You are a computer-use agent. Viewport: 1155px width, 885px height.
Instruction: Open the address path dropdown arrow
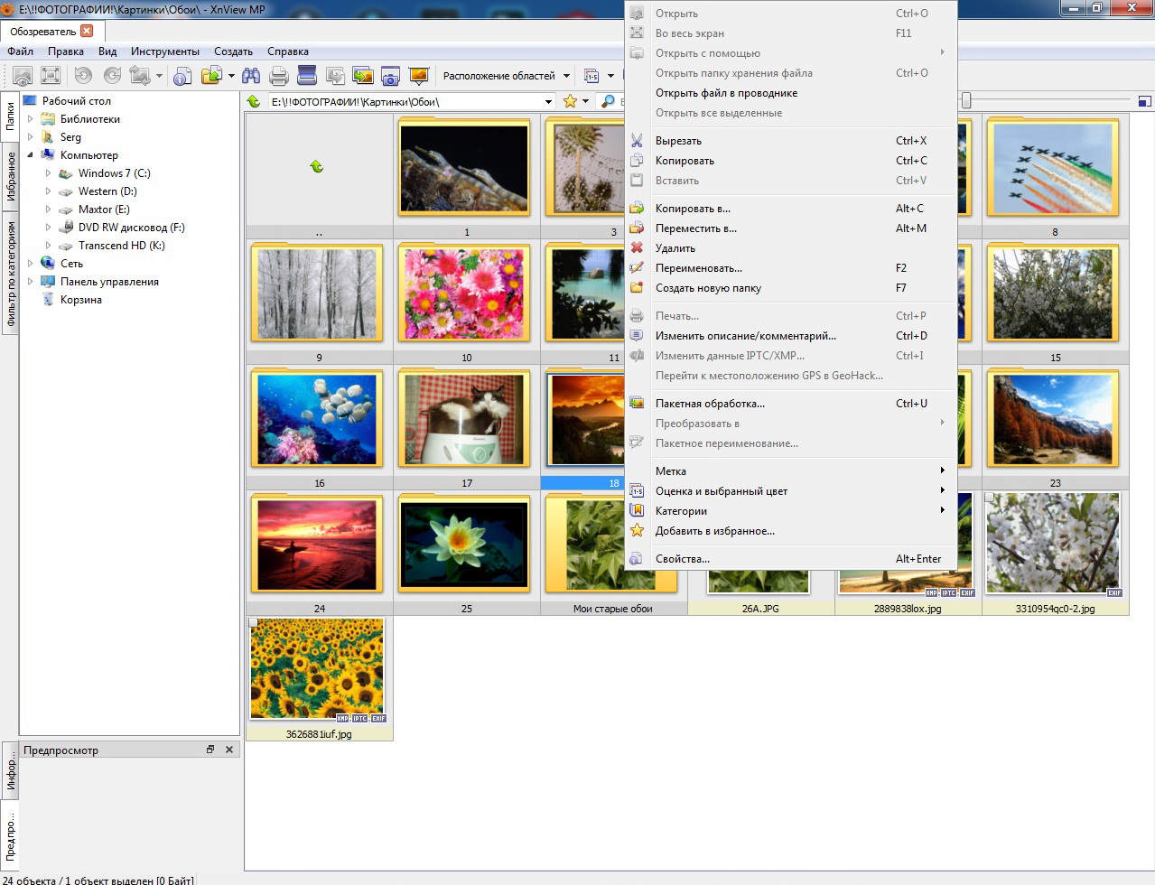(548, 102)
